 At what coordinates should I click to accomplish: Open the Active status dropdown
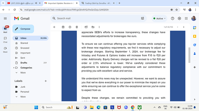coord(159,19)
